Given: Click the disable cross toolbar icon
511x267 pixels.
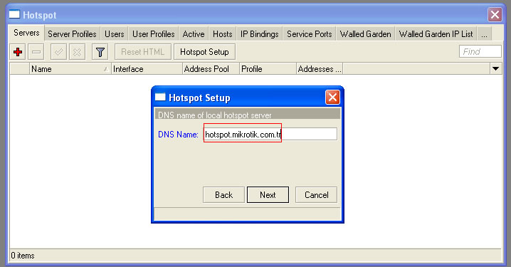Looking at the screenshot, I should (78, 52).
